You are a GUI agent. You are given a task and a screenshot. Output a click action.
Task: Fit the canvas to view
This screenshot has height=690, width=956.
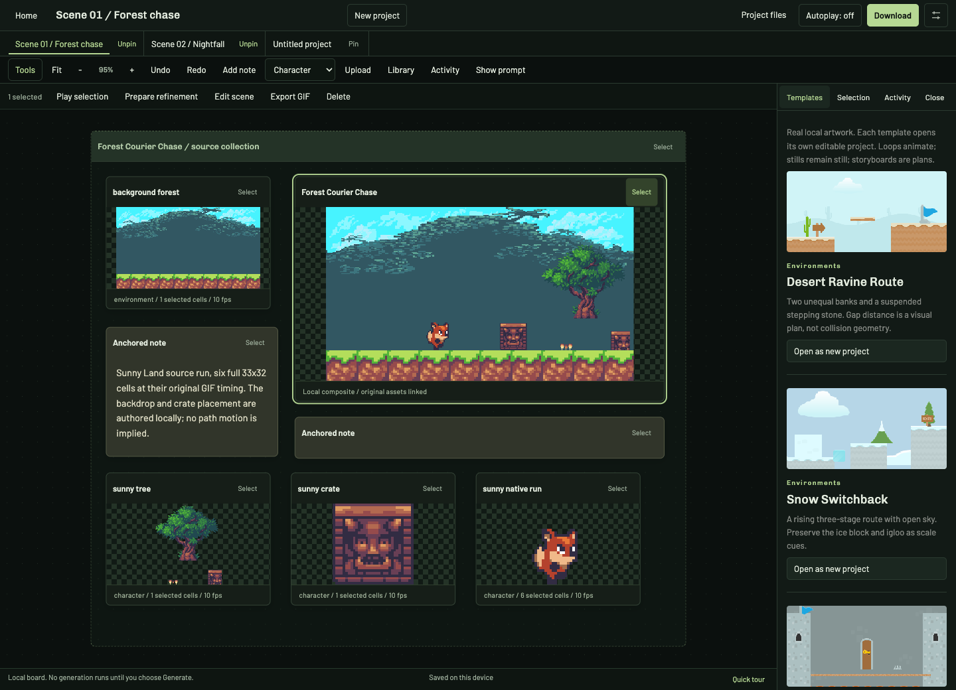tap(57, 70)
